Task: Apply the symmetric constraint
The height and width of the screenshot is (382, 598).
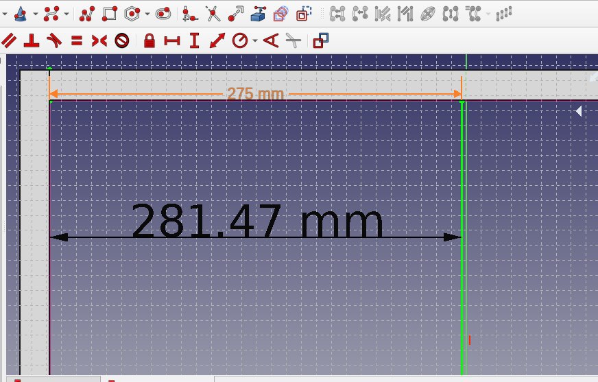Action: tap(99, 40)
